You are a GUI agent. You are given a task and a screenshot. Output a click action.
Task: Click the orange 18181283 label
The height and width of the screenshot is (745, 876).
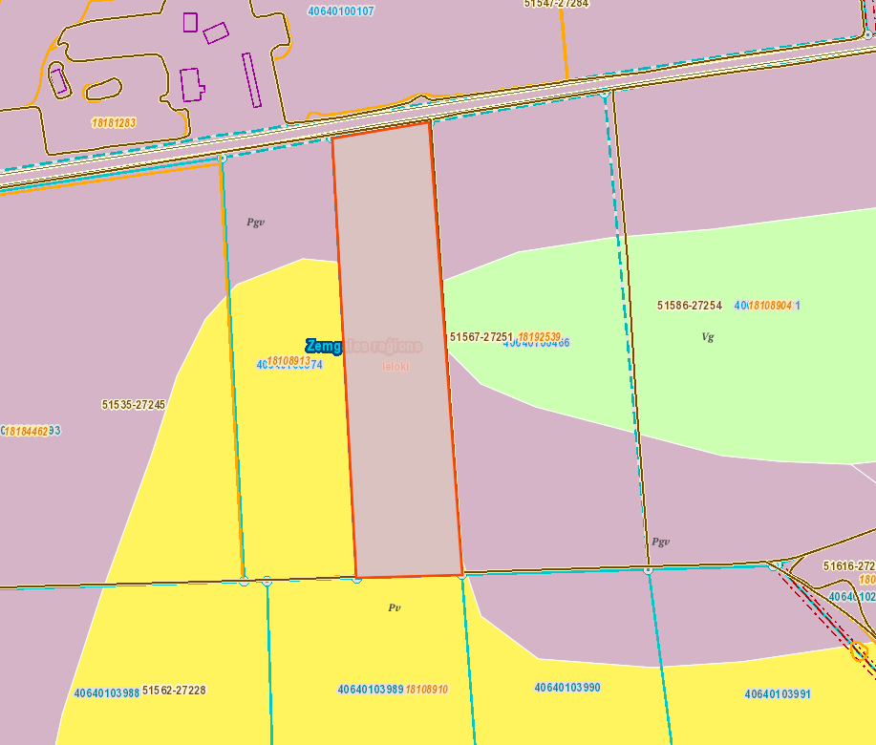click(114, 123)
